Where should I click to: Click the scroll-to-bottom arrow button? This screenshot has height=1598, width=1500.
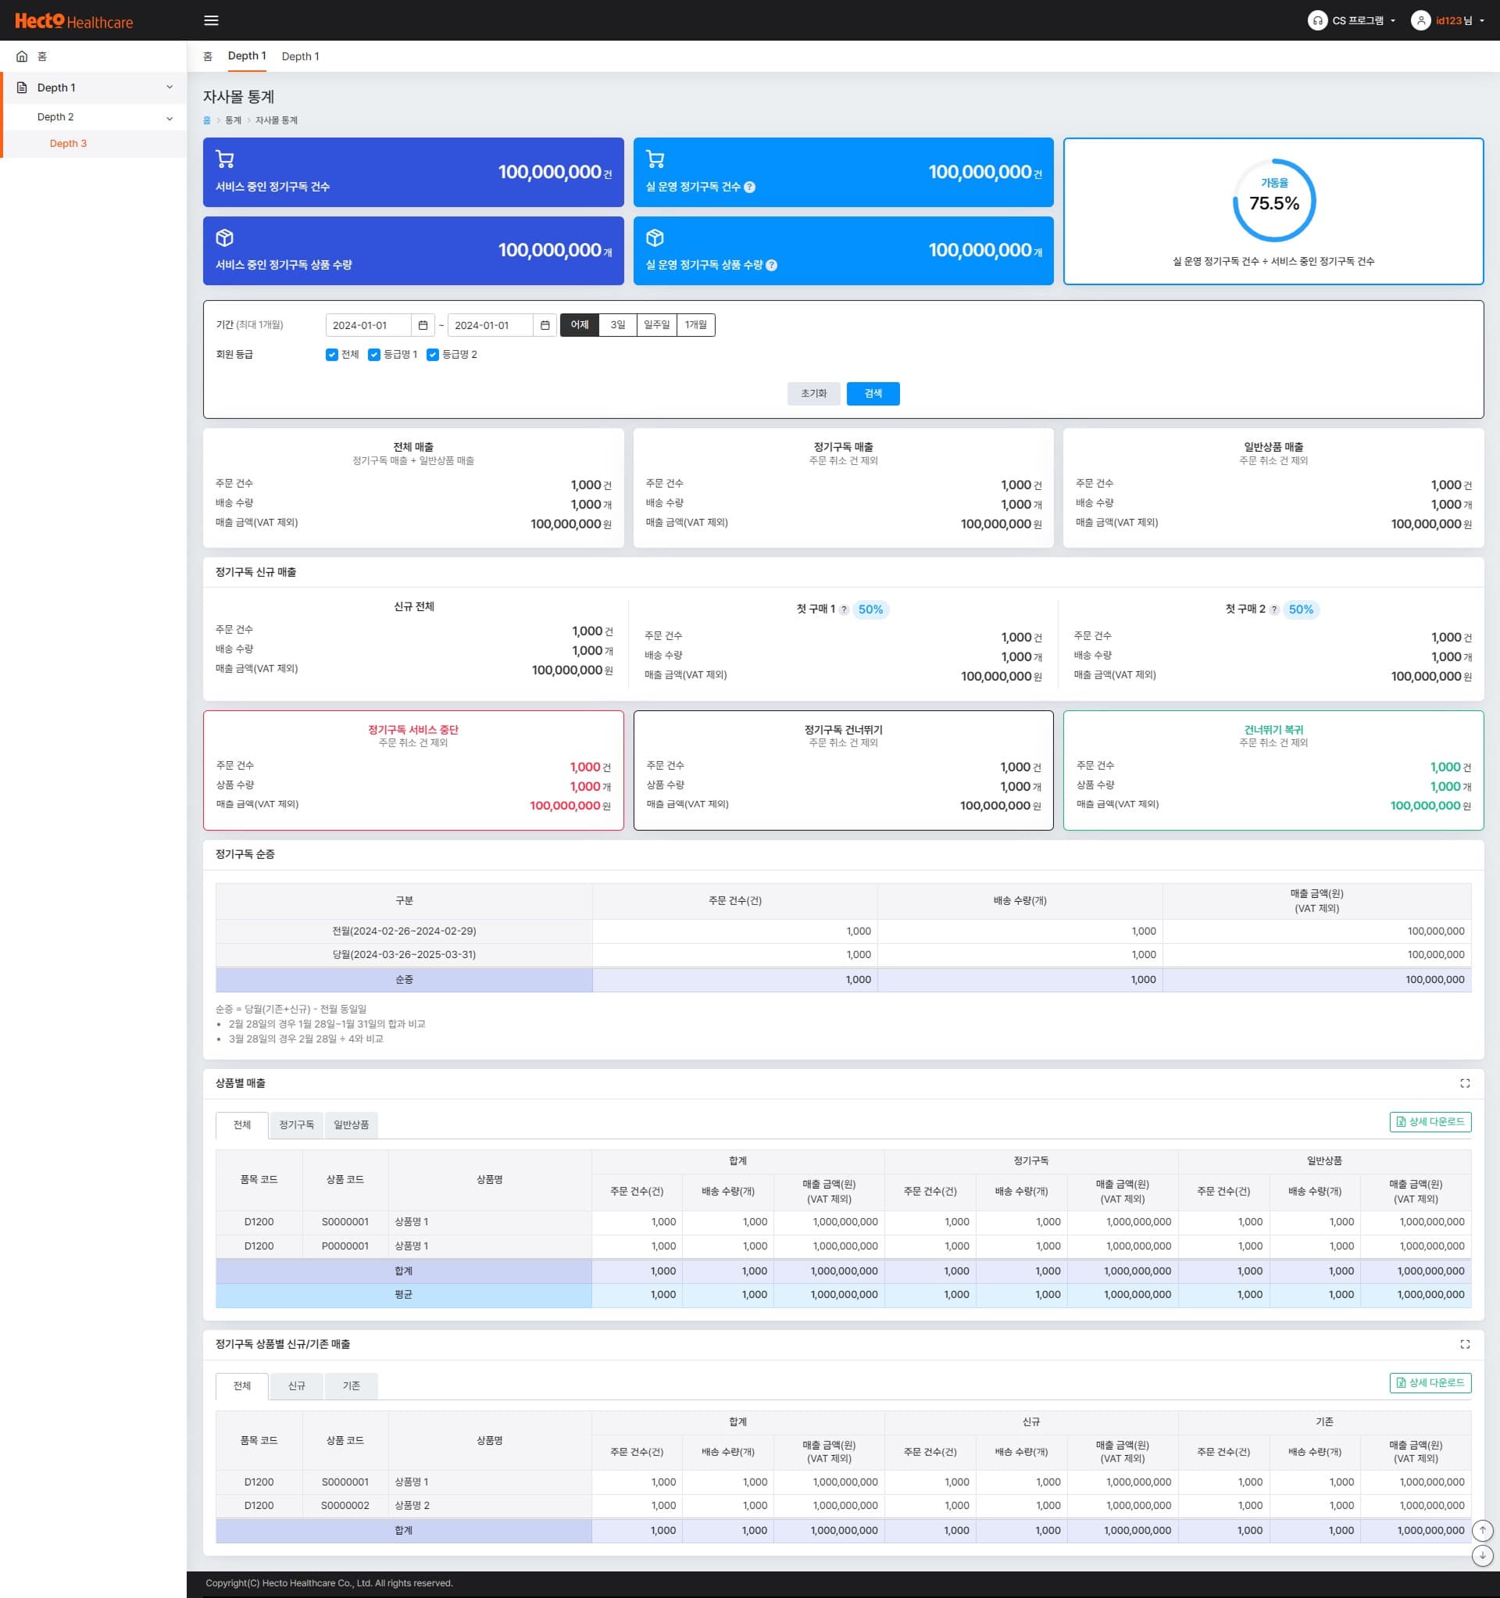1482,1557
